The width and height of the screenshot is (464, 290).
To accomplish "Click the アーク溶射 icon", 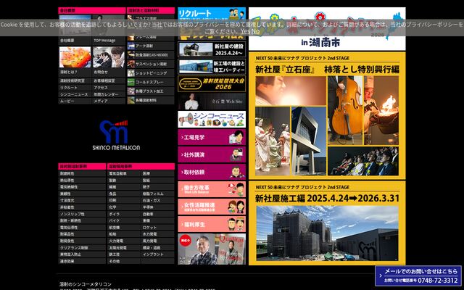I will 130,46.
